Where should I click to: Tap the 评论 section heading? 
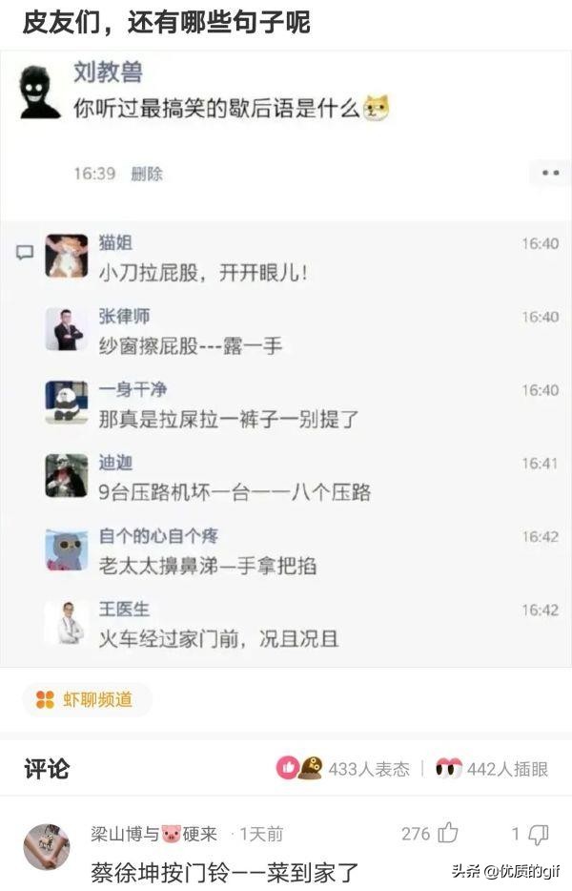[x=47, y=769]
